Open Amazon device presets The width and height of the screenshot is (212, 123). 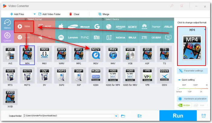click(x=121, y=26)
